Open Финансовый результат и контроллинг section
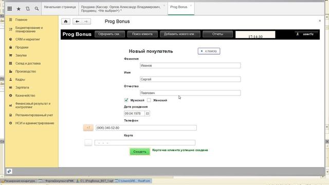 [33, 105]
